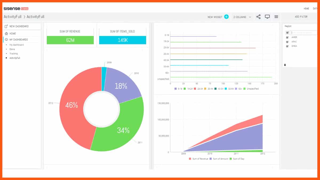Click the 55-64 legend swatch in bar chart
This screenshot has height=180, width=320.
point(226,89)
